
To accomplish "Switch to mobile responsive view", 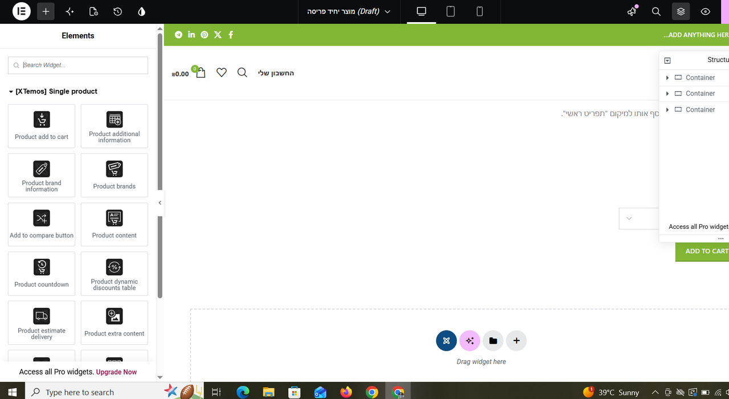I will pos(480,11).
